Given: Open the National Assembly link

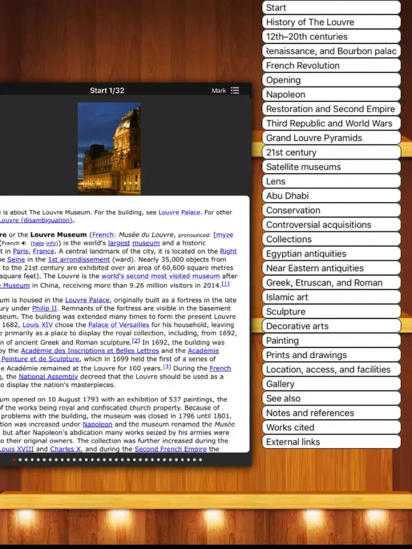Looking at the screenshot, I should pyautogui.click(x=48, y=377).
